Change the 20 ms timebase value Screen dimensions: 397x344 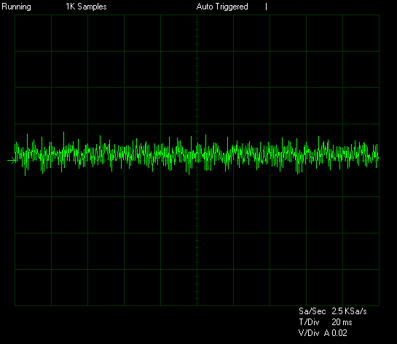tap(342, 322)
